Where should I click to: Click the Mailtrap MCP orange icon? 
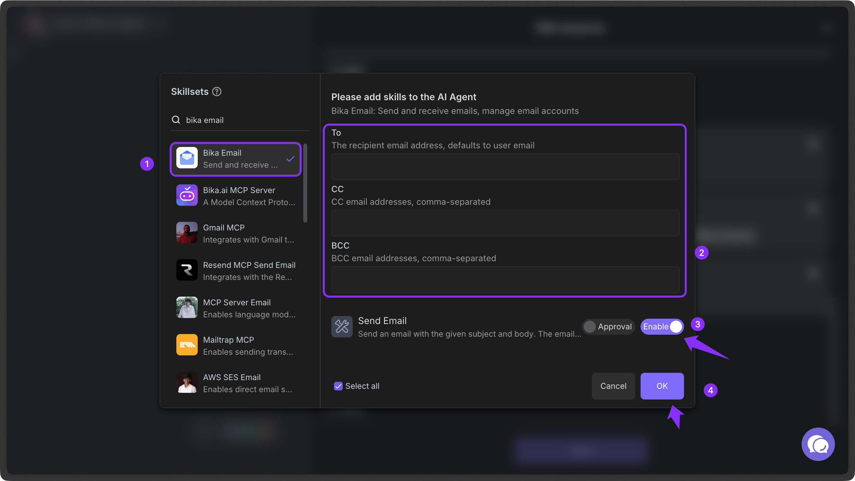(x=187, y=345)
